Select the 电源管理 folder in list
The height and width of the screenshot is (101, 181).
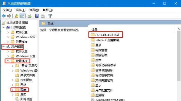click(99, 50)
